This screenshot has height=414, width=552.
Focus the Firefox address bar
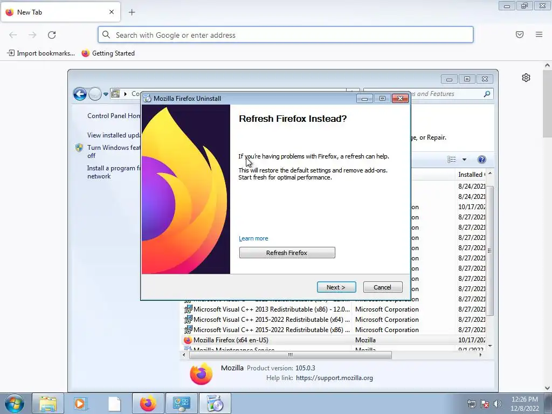(286, 35)
